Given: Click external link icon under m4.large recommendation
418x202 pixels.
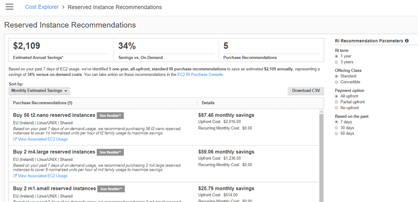Looking at the screenshot, I should pos(15,176).
